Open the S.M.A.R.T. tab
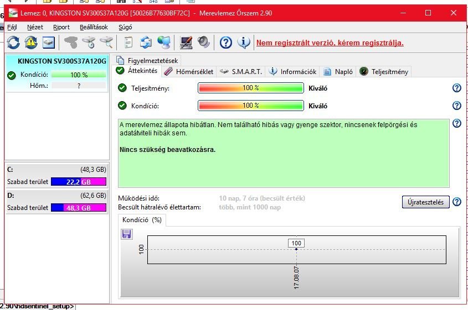 pyautogui.click(x=241, y=72)
